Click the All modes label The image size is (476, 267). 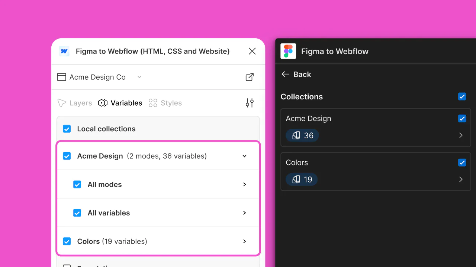(x=104, y=185)
